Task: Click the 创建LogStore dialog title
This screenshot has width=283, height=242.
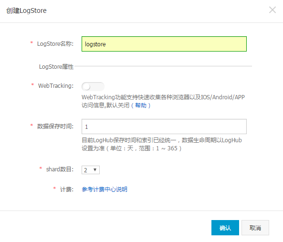Action: pos(26,11)
